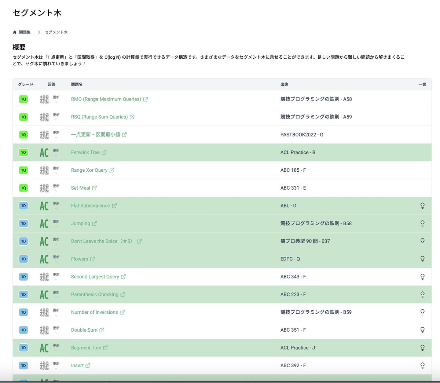Expand 更新 status dropdown for RMQ row
Screen dimensions: 440x383
(x=56, y=99)
